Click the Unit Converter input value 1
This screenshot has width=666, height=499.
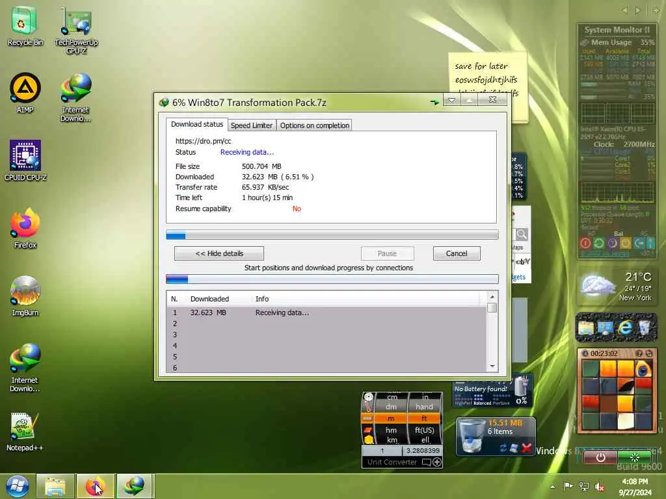pos(382,451)
